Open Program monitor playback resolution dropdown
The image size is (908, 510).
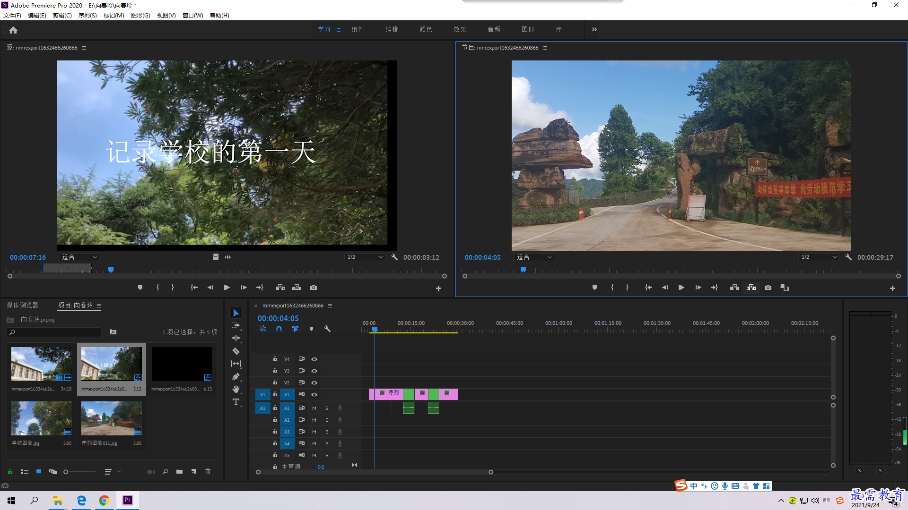tap(819, 257)
